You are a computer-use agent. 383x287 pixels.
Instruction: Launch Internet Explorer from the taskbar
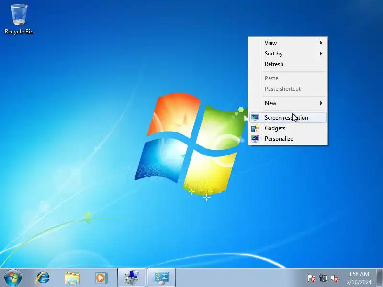[x=43, y=278]
